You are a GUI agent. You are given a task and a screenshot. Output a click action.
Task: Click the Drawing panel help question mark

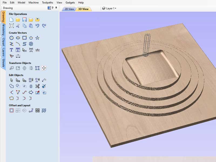(x=53, y=8)
